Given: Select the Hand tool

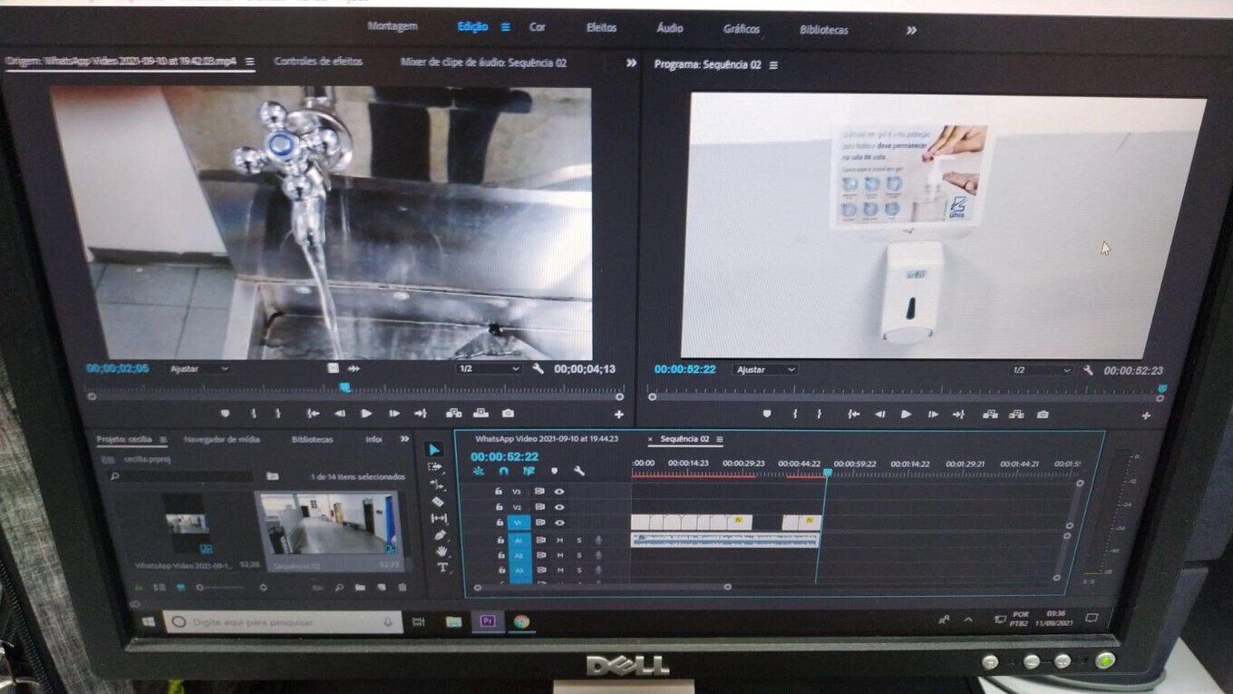Looking at the screenshot, I should [442, 552].
